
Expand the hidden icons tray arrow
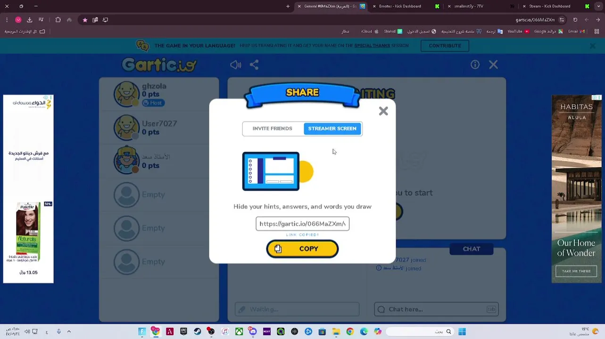(69, 331)
